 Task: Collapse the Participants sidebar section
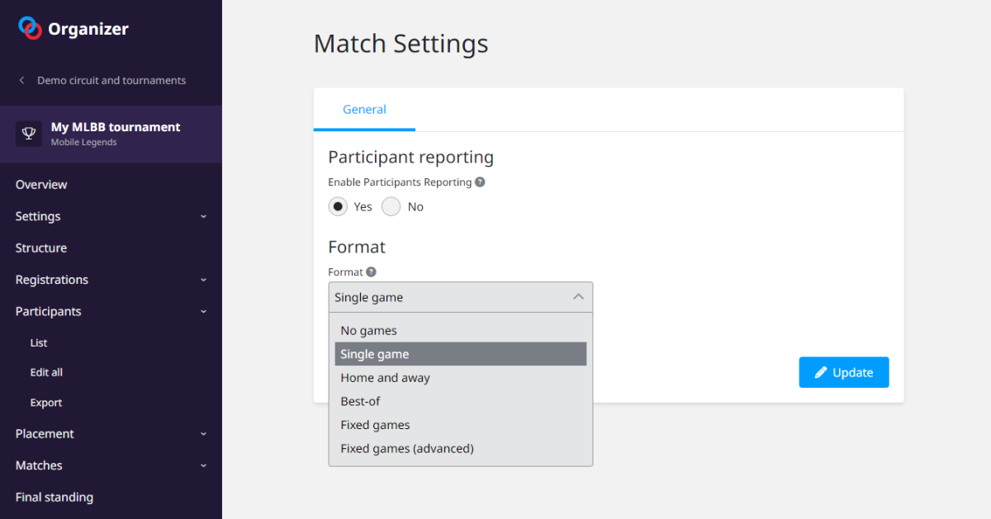coord(111,311)
